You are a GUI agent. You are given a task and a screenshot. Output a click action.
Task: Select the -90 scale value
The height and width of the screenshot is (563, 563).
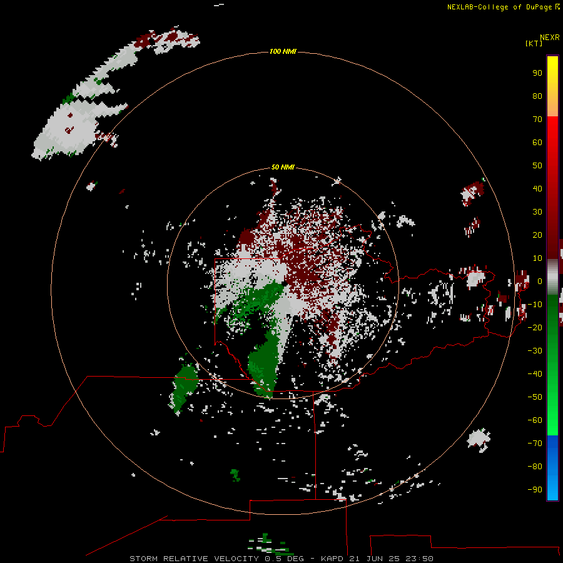pyautogui.click(x=535, y=489)
